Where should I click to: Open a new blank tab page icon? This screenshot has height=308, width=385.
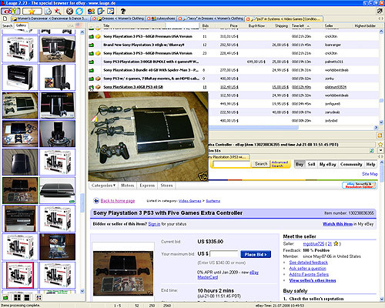(5, 18)
